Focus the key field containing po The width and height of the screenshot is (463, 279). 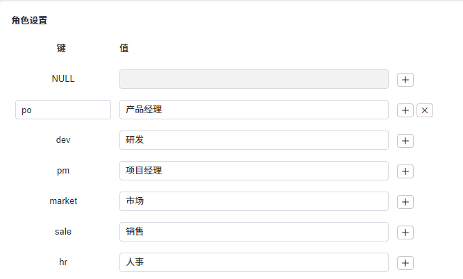(63, 110)
